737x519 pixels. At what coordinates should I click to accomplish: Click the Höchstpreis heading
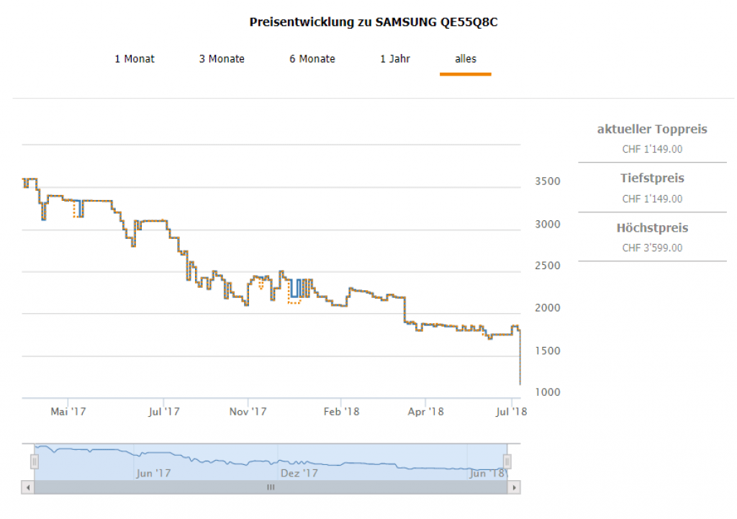(652, 228)
